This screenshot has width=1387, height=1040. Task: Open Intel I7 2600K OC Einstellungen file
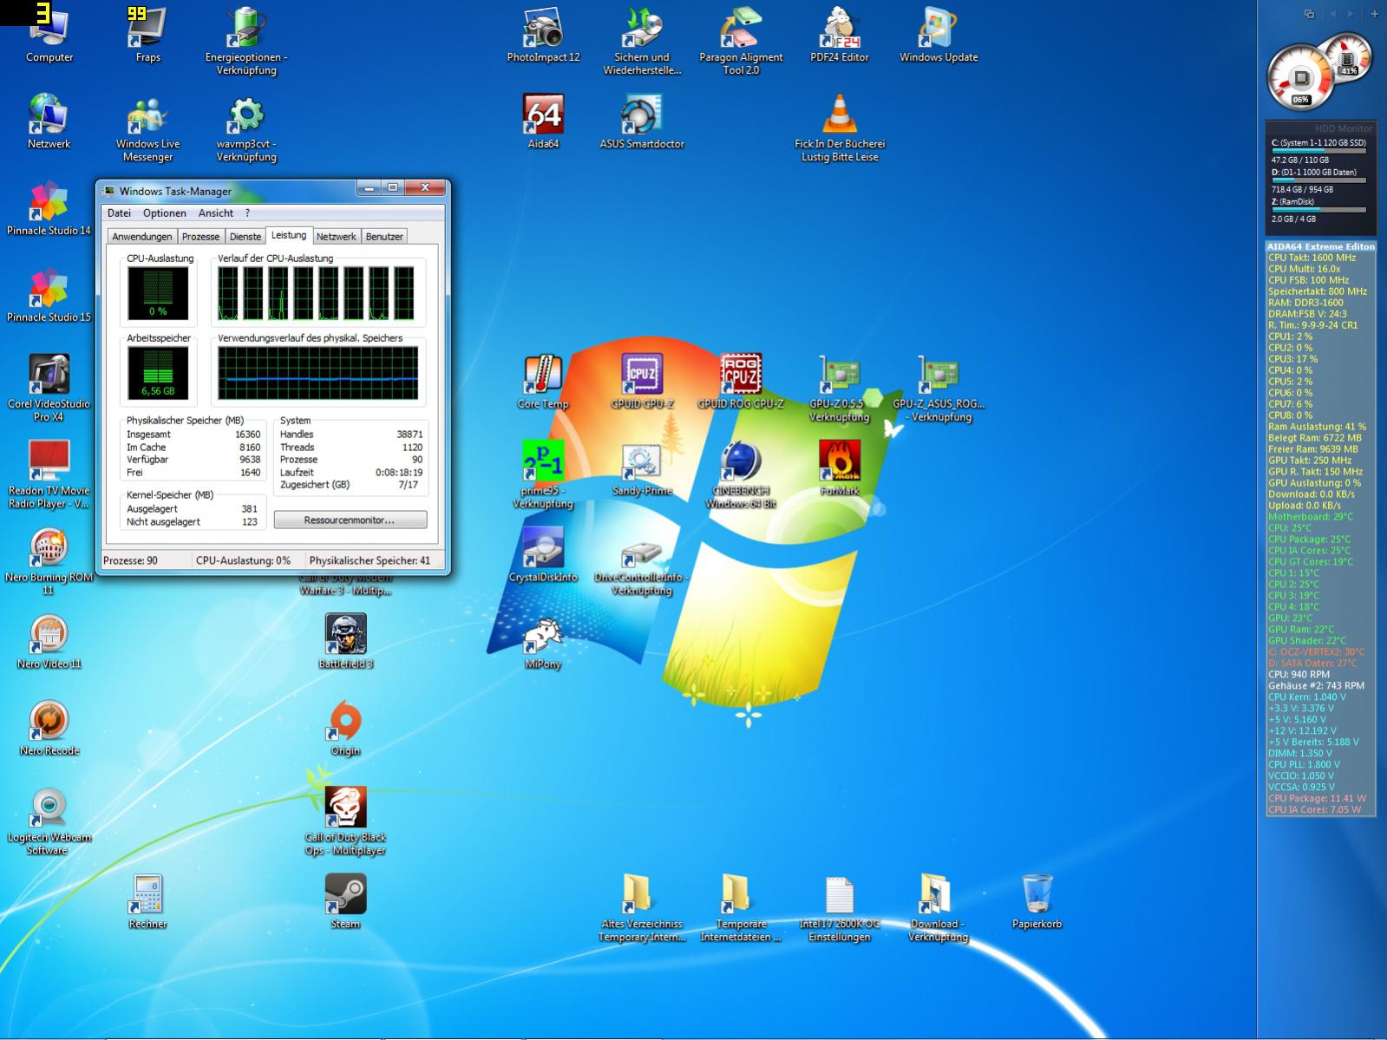840,907
